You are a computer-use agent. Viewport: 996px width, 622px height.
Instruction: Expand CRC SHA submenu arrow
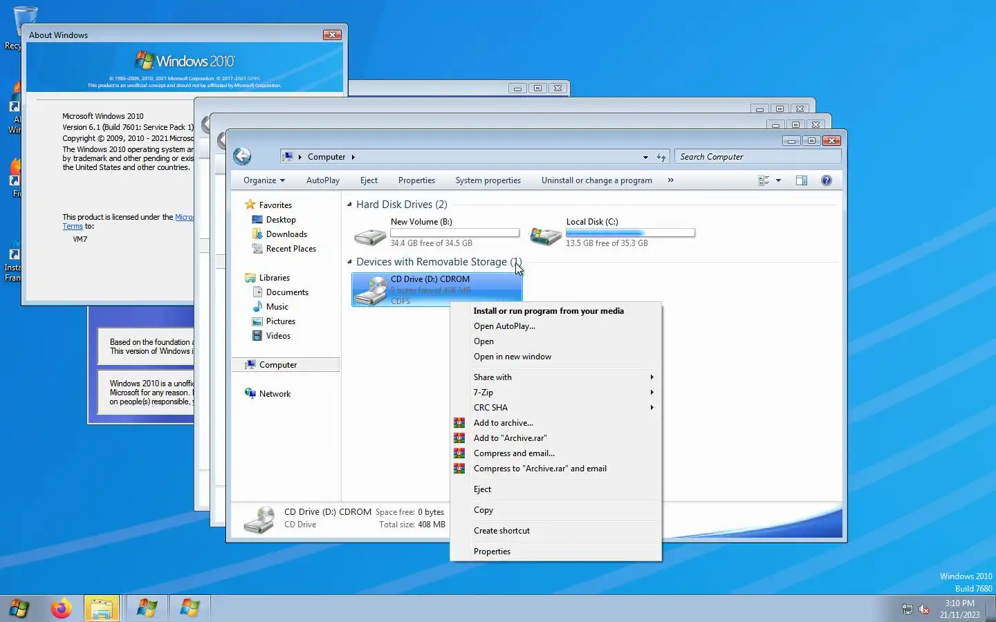click(x=652, y=408)
